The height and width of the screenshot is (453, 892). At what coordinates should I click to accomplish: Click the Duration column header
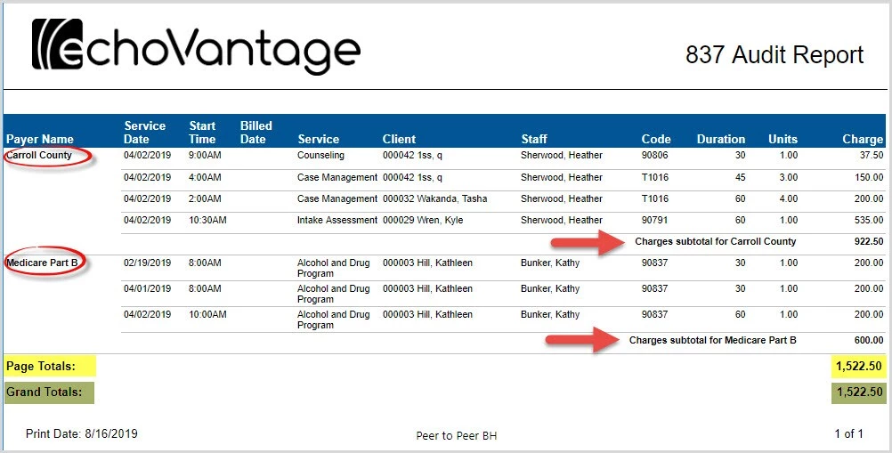coord(721,139)
